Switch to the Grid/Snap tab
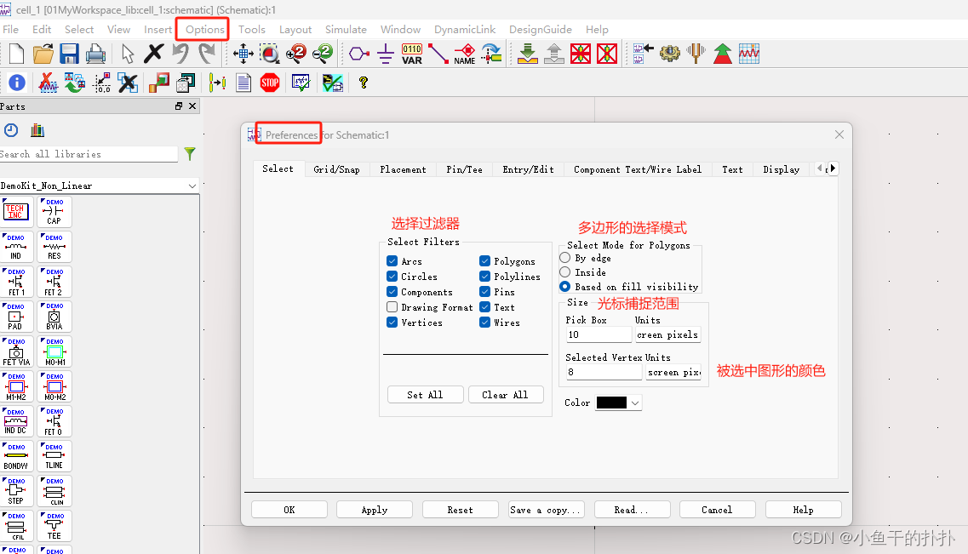Screen dimensions: 968x554 (337, 168)
